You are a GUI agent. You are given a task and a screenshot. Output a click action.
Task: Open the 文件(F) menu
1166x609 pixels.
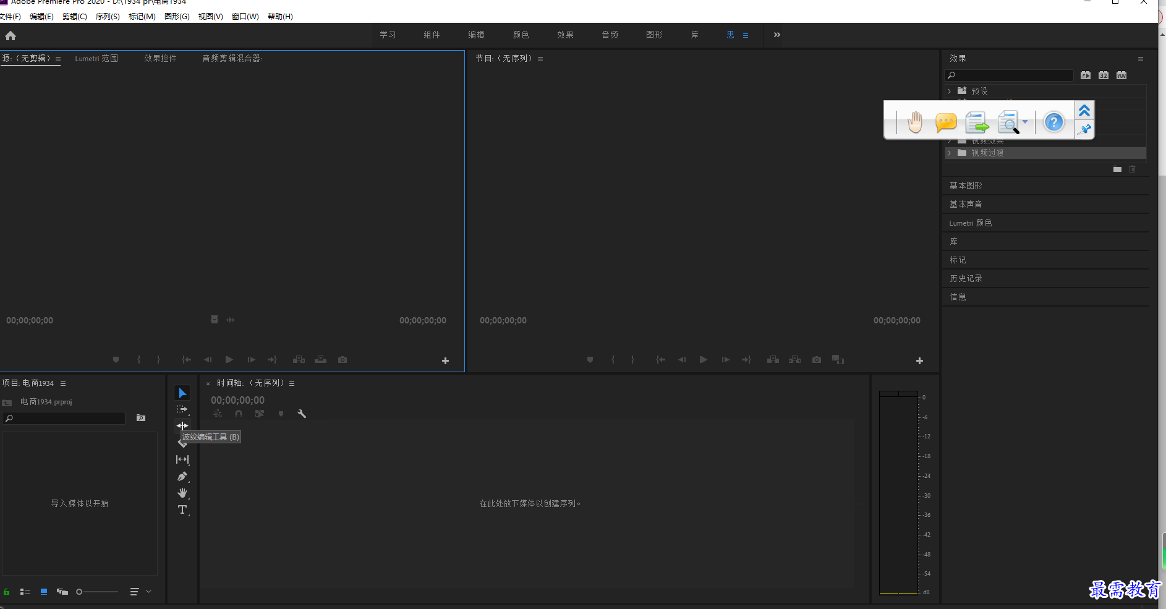click(x=11, y=17)
